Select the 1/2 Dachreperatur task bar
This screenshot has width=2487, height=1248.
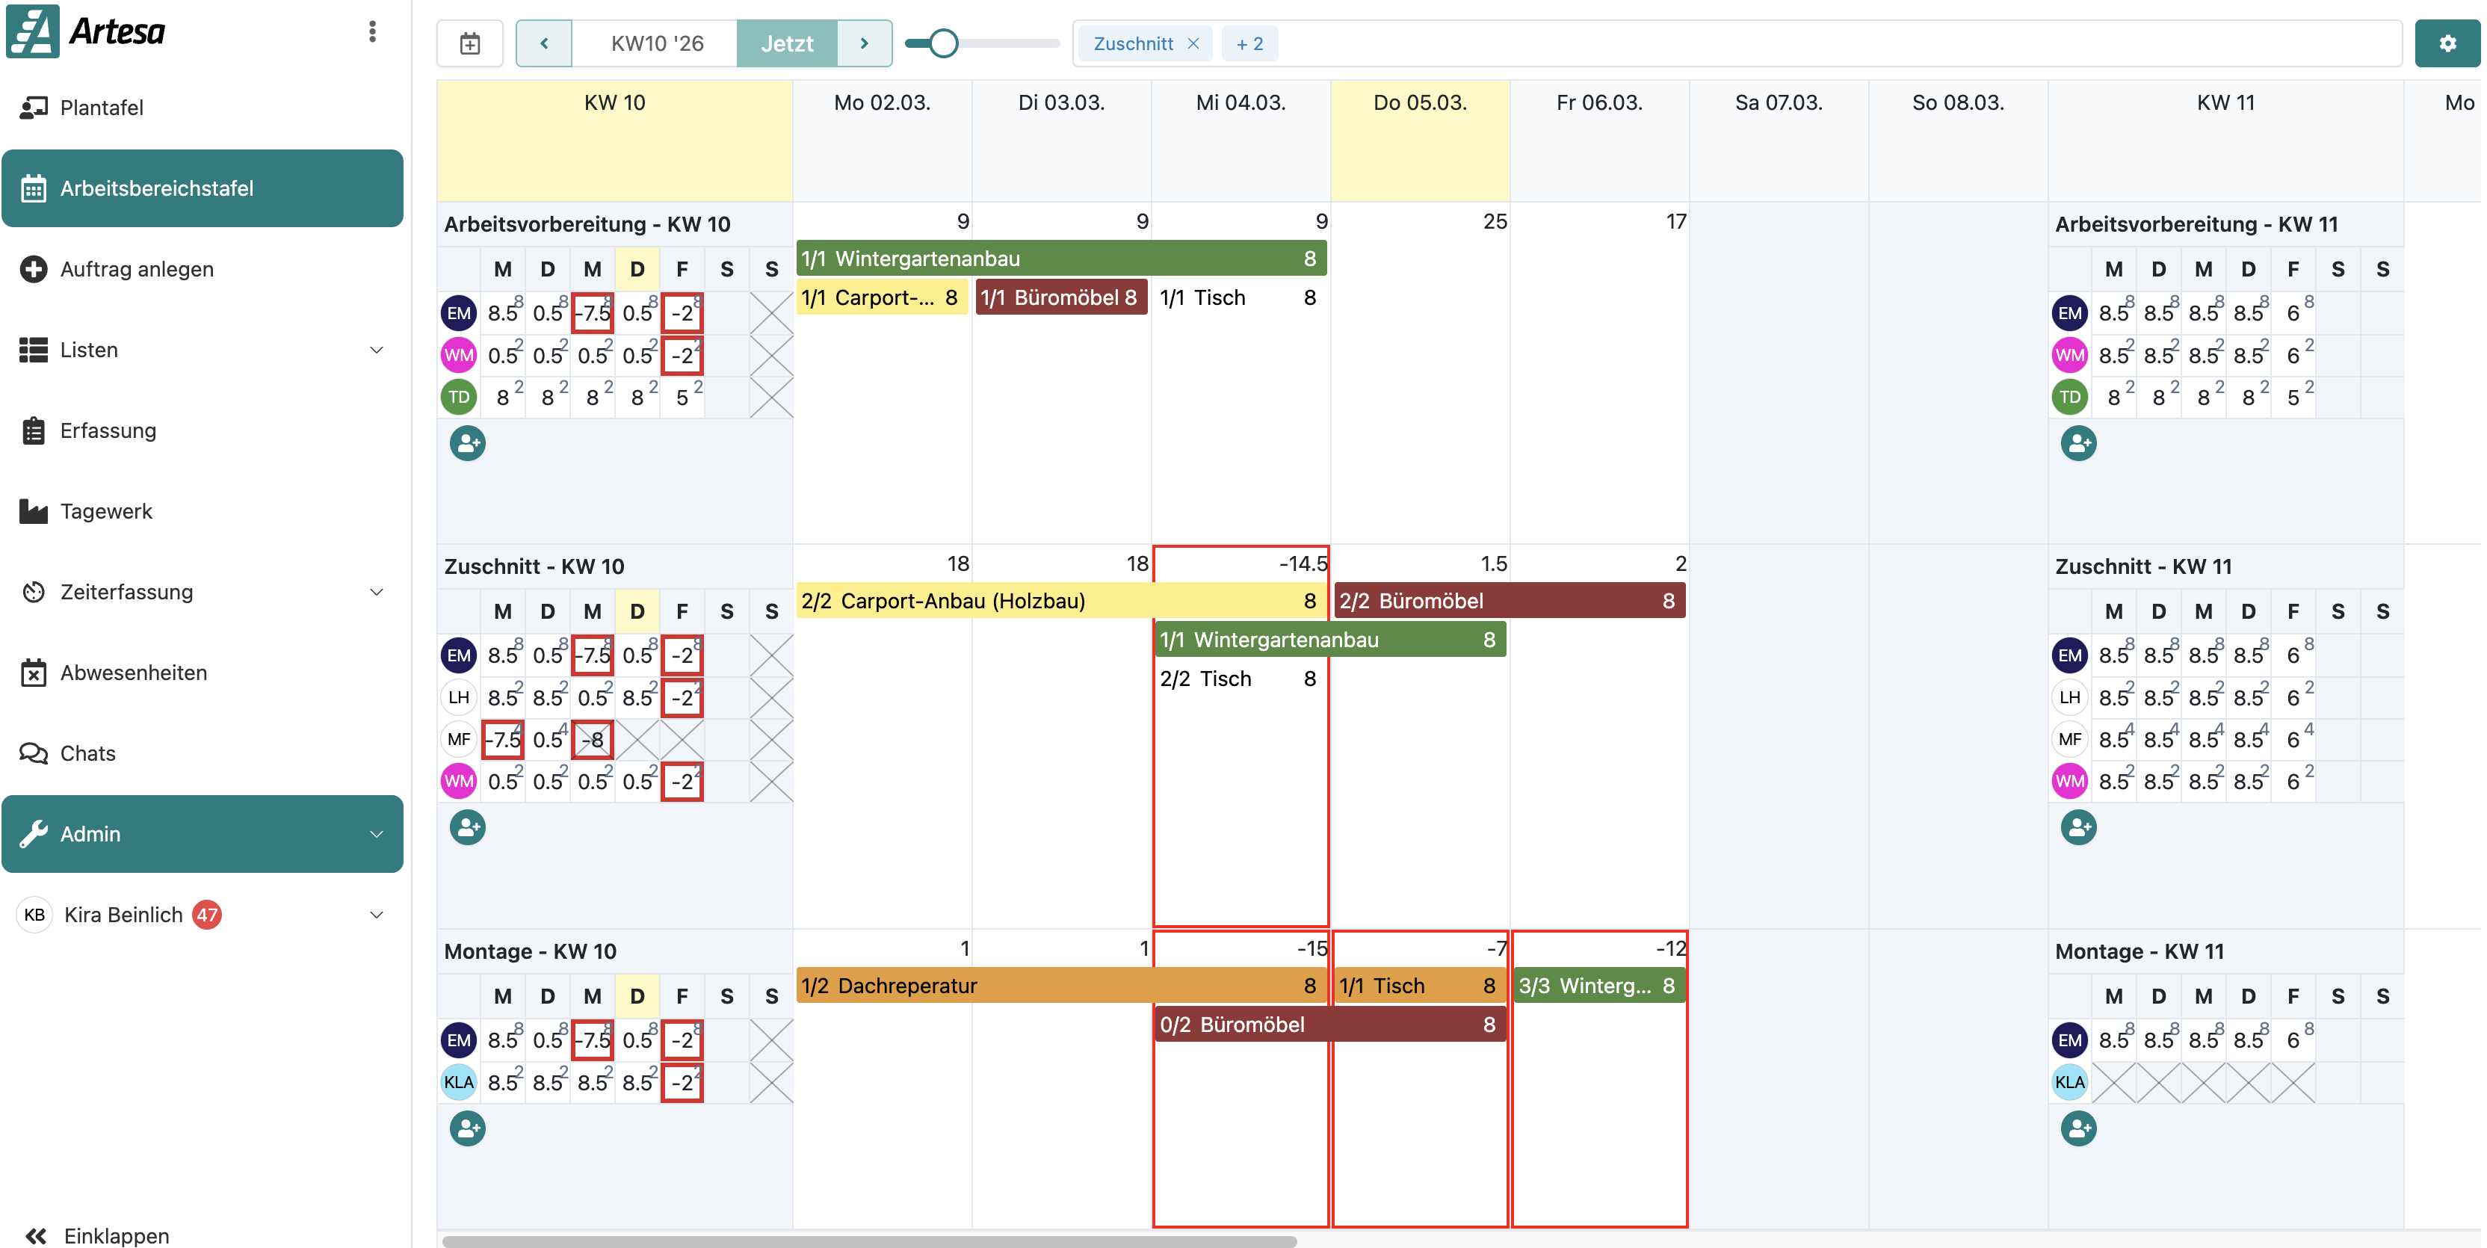coord(1061,986)
